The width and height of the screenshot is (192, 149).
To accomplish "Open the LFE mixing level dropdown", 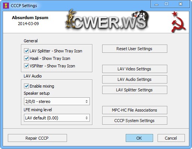I will pyautogui.click(x=57, y=118).
